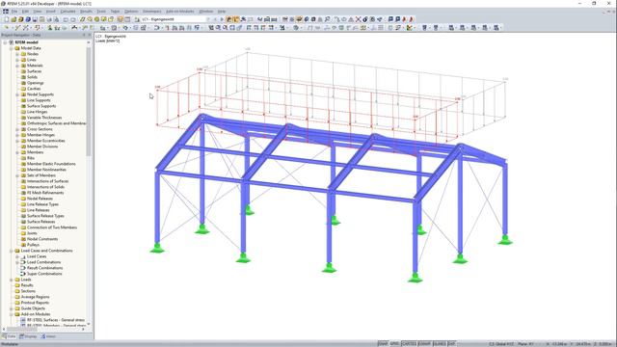Image resolution: width=617 pixels, height=347 pixels.
Task: Select RF-STEEL Surfaces add-on module item
Action: (x=56, y=320)
